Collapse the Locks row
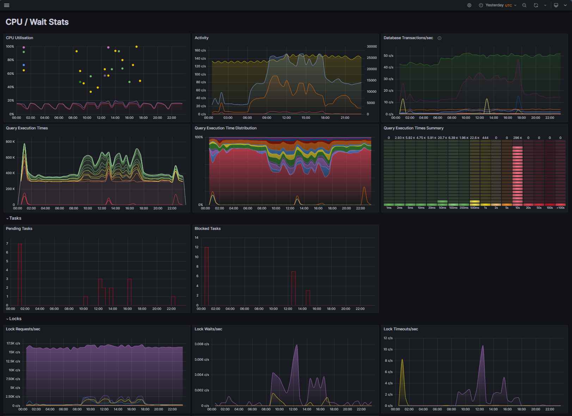The width and height of the screenshot is (572, 416). 14,319
